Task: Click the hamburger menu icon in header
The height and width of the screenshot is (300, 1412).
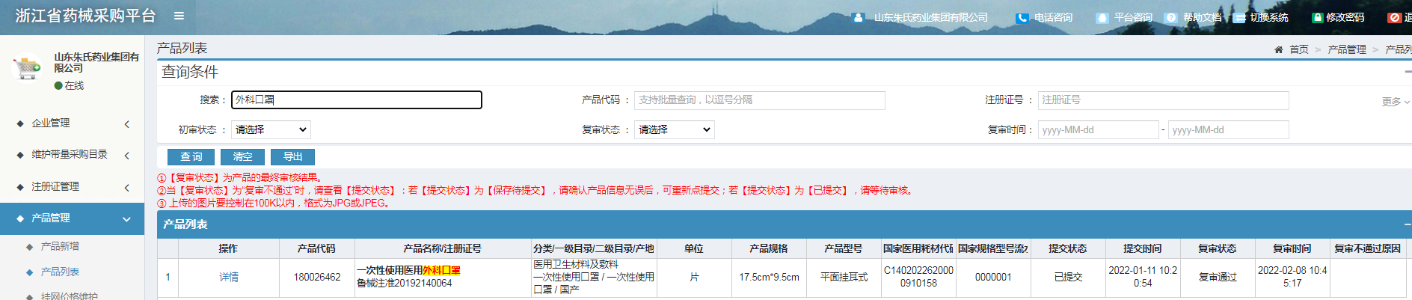Action: (179, 16)
